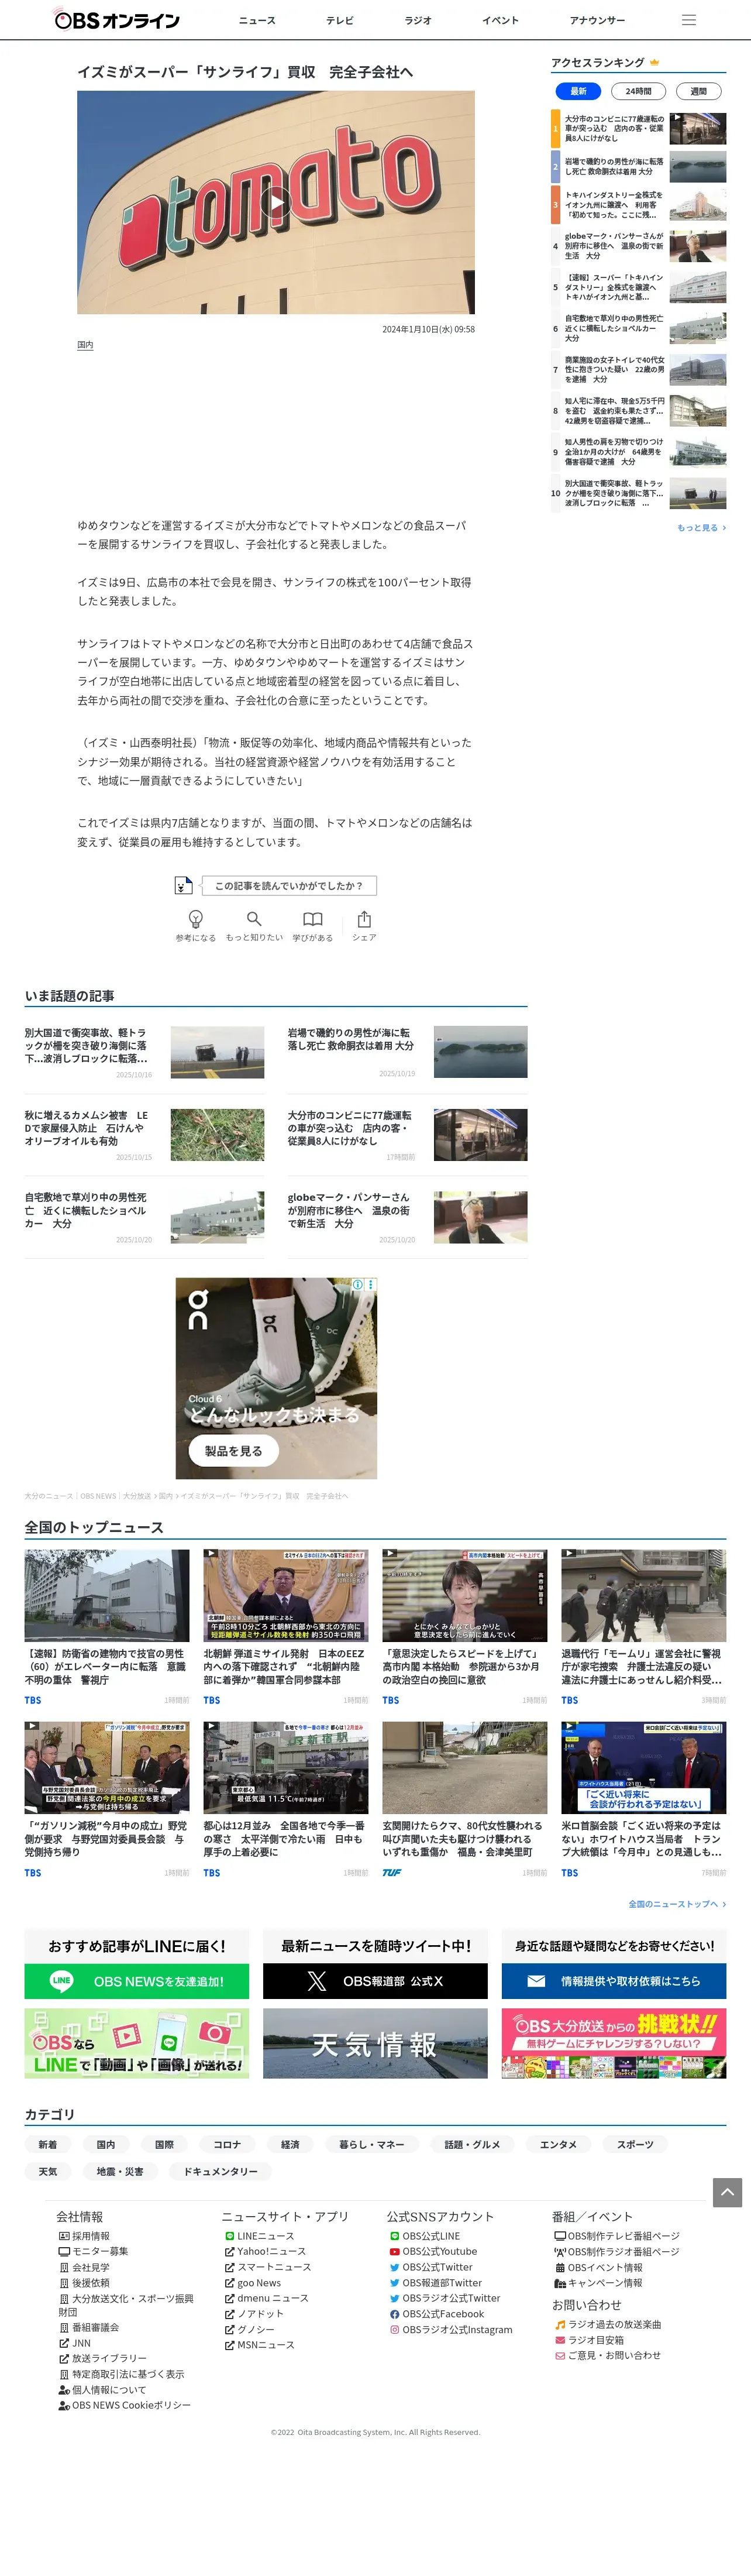Image resolution: width=751 pixels, height=2576 pixels.
Task: Click OBS制作テレビ番組ページ footer link
Action: (x=617, y=2236)
